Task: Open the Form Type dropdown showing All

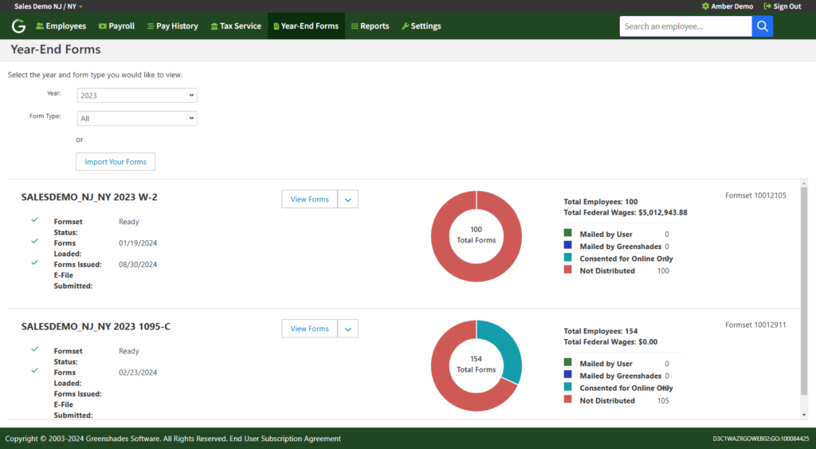Action: [137, 119]
